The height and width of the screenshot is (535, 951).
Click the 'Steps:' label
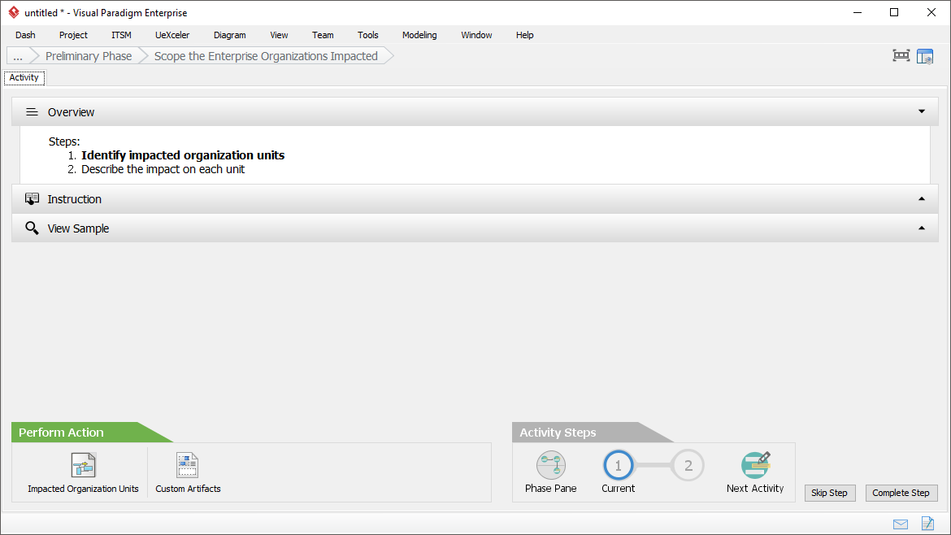(64, 141)
